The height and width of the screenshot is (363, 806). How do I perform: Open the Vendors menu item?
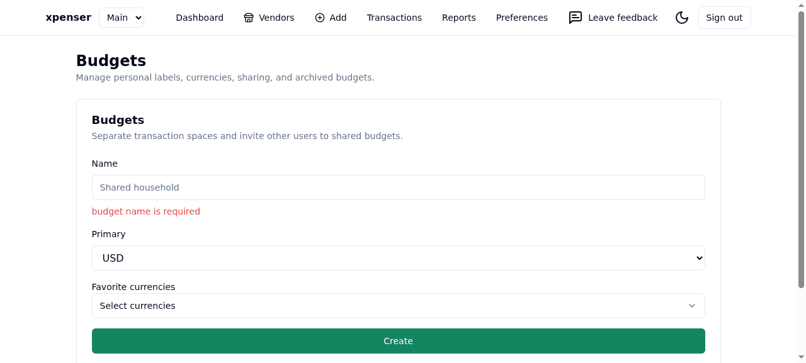click(269, 18)
